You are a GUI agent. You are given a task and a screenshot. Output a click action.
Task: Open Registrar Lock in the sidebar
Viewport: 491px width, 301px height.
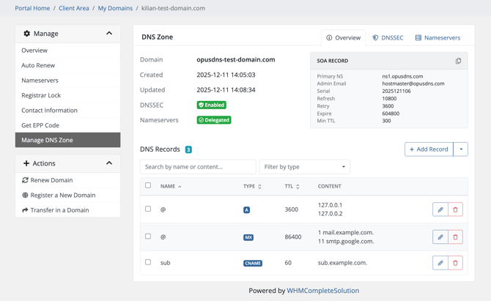(x=67, y=95)
